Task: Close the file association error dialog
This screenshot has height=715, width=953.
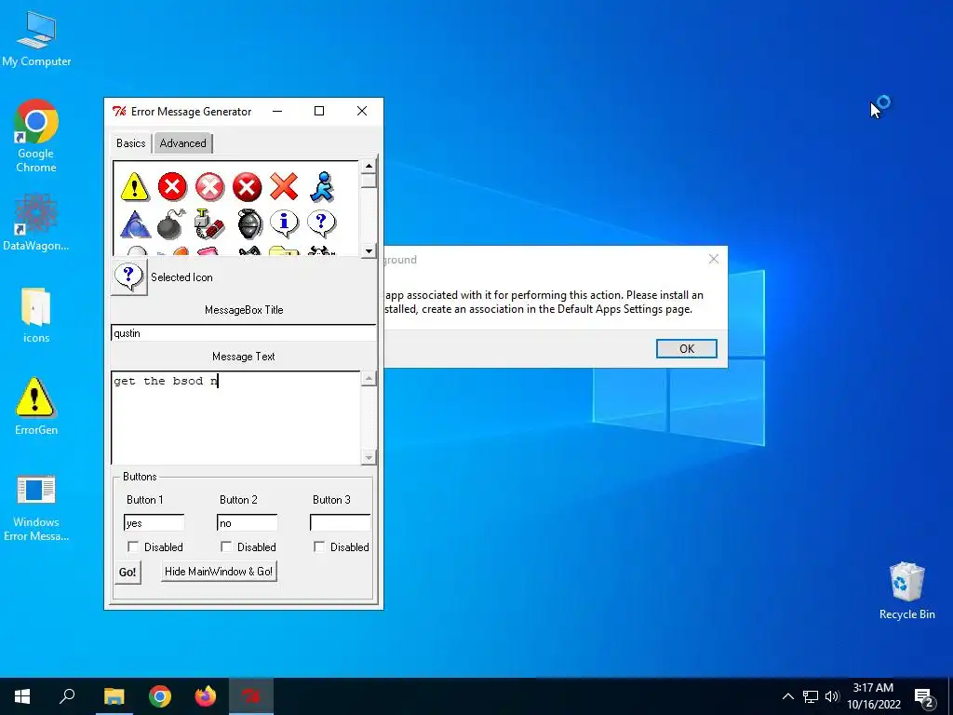Action: point(714,259)
